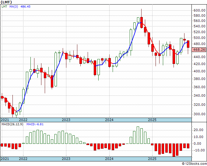Image resolution: width=207 pixels, height=166 pixels.
Task: Select 2022 on the MACD panel time axis
Action: pyautogui.click(x=23, y=159)
